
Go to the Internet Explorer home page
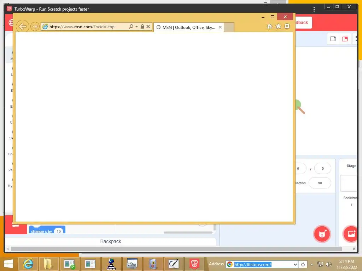point(269,26)
